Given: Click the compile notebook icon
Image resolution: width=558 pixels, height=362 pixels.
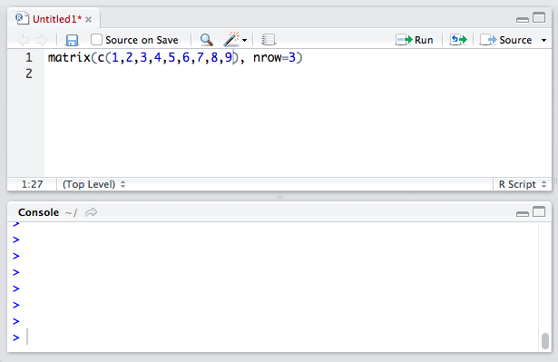Looking at the screenshot, I should [268, 40].
